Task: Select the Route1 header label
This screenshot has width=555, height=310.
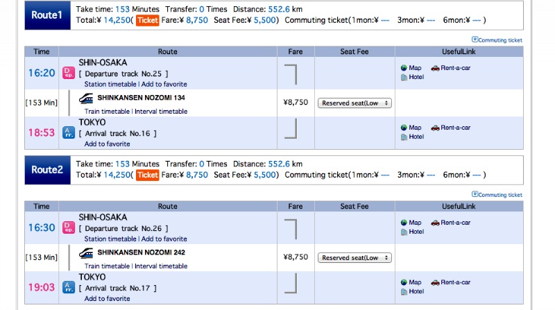Action: [x=47, y=15]
